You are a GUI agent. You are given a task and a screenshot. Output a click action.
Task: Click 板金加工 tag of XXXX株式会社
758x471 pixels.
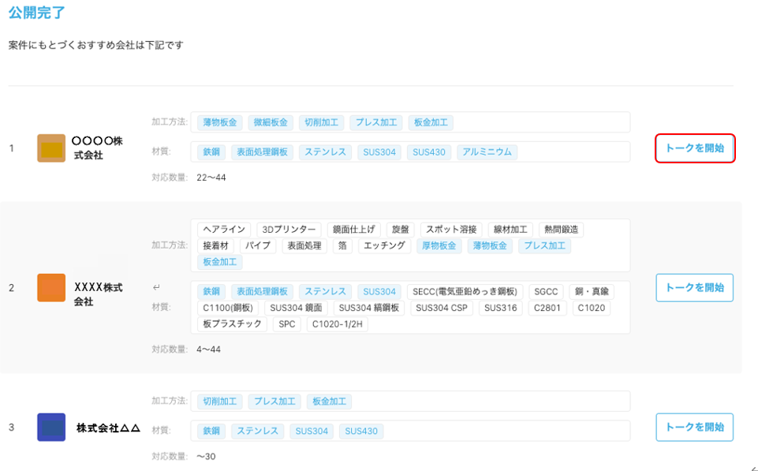220,262
